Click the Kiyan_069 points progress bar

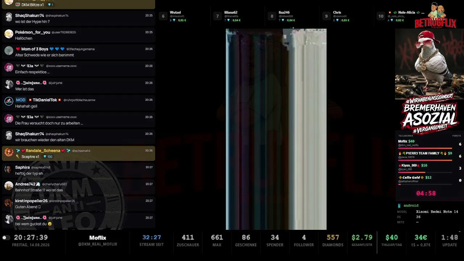[425, 172]
